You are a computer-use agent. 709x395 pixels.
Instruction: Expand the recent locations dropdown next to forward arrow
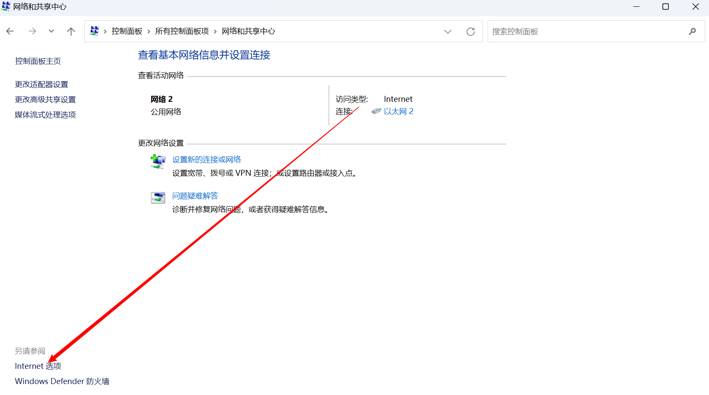[x=51, y=31]
